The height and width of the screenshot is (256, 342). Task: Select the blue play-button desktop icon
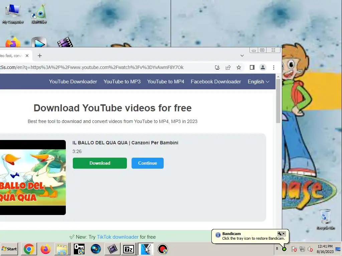pos(39,42)
